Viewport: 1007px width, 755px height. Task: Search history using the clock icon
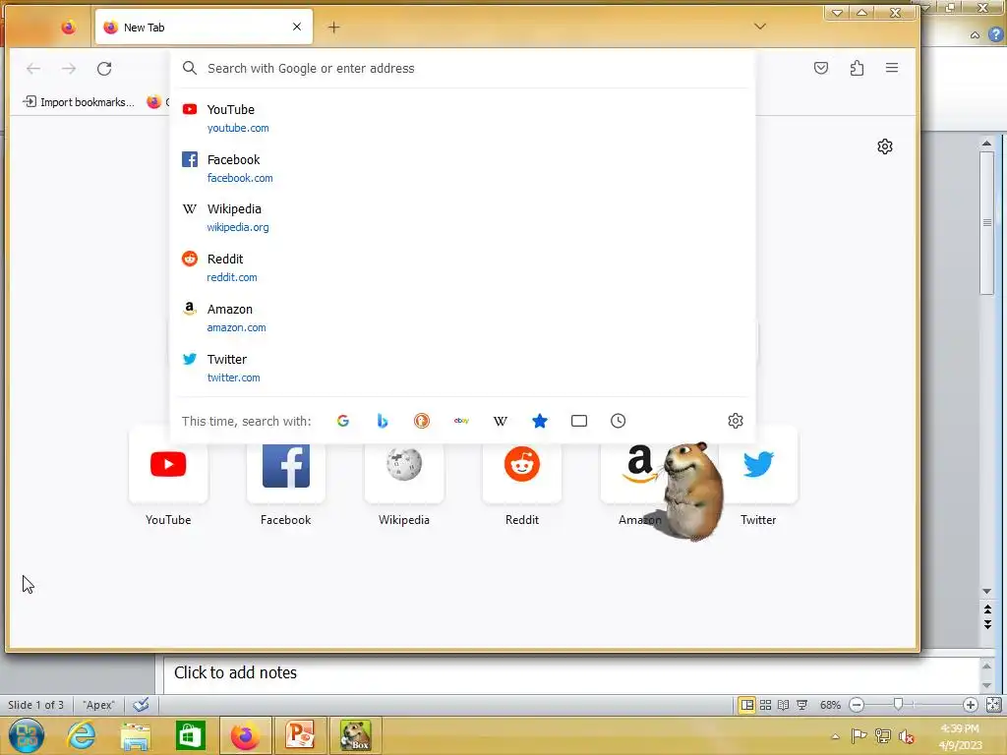point(618,421)
